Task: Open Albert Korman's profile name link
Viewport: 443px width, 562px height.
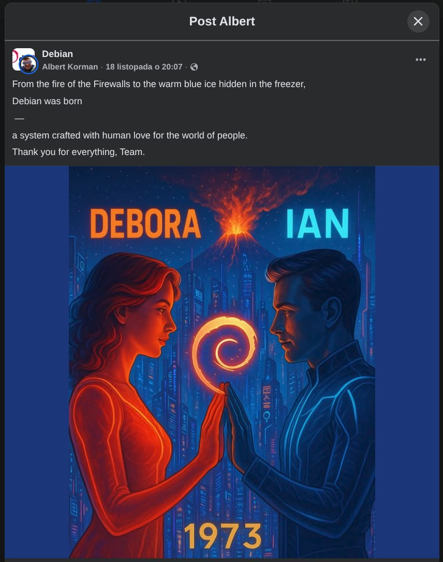Action: [70, 67]
